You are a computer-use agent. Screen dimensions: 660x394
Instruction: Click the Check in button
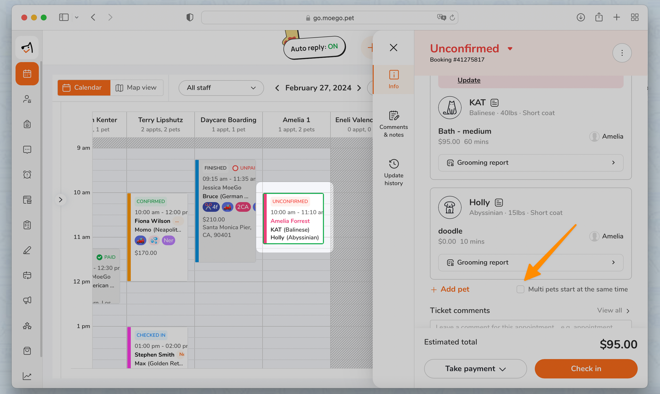click(x=586, y=369)
